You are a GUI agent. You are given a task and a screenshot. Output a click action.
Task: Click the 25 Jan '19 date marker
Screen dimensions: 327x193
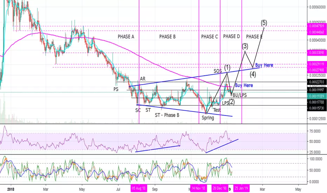coord(241,188)
